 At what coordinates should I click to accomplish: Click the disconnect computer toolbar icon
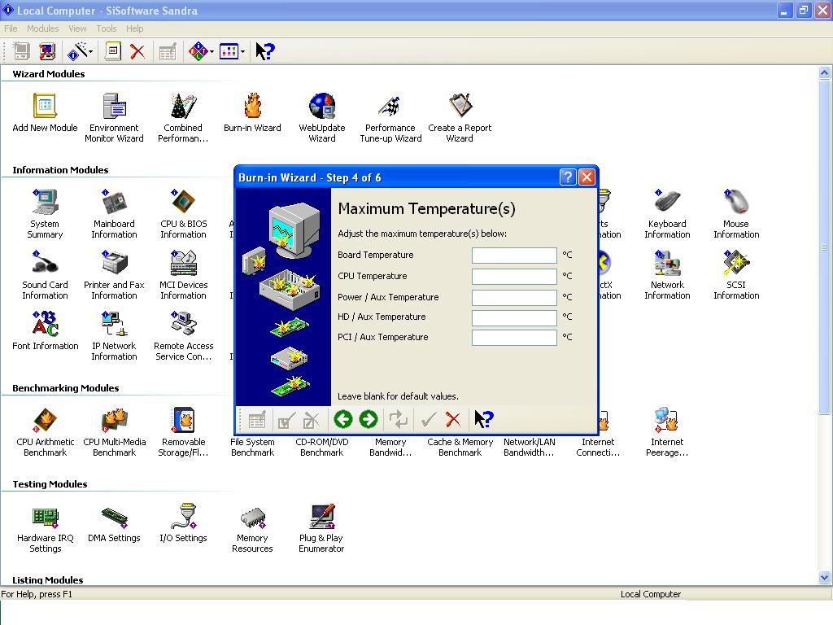pos(47,51)
